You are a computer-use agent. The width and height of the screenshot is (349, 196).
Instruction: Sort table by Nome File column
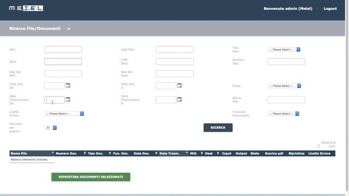click(19, 154)
